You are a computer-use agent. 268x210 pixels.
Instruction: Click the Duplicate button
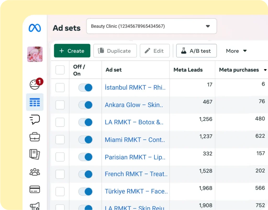(115, 51)
